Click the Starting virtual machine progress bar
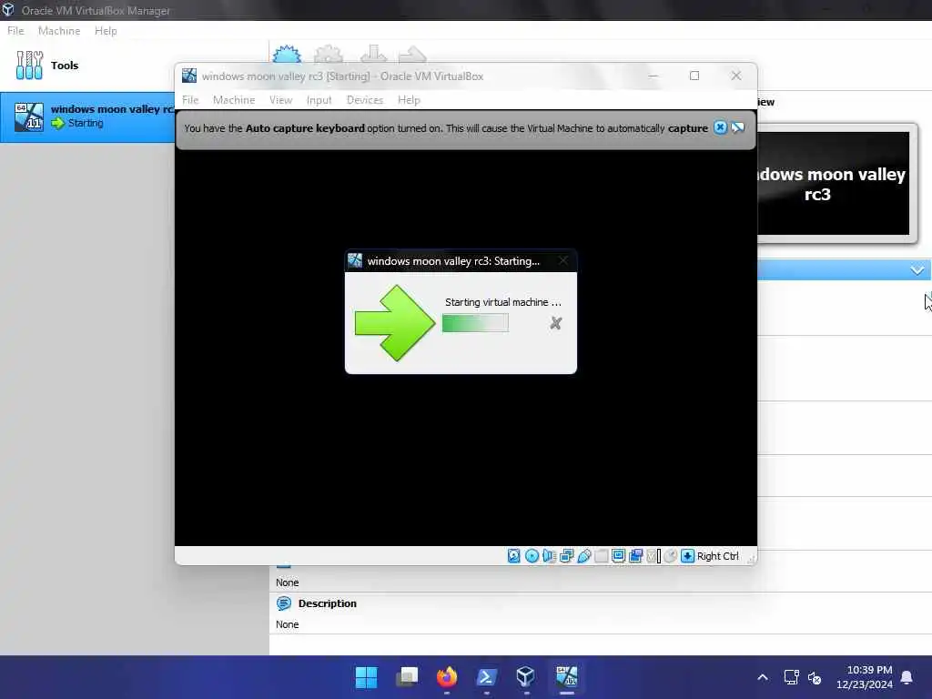This screenshot has width=932, height=699. 475,323
